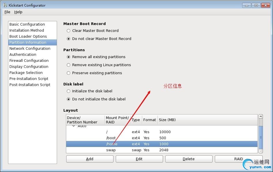Click the Edit partition button
The image size is (273, 172).
pyautogui.click(x=139, y=159)
